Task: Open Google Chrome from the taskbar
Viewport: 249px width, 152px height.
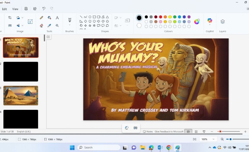Action: (x=169, y=148)
